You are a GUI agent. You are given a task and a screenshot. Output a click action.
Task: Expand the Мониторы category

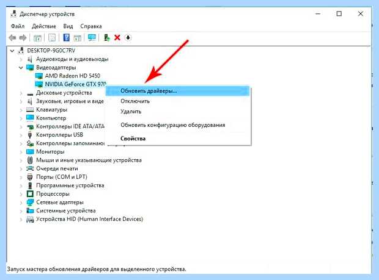coord(21,152)
